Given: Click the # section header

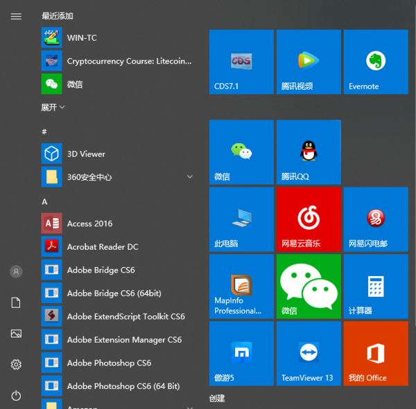Looking at the screenshot, I should pos(44,131).
